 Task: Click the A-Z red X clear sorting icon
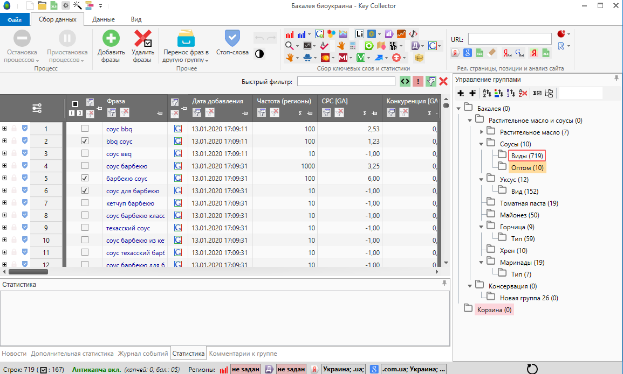point(523,93)
